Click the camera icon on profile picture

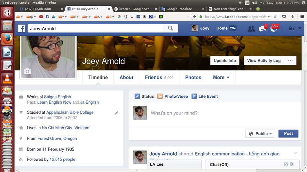27,71
